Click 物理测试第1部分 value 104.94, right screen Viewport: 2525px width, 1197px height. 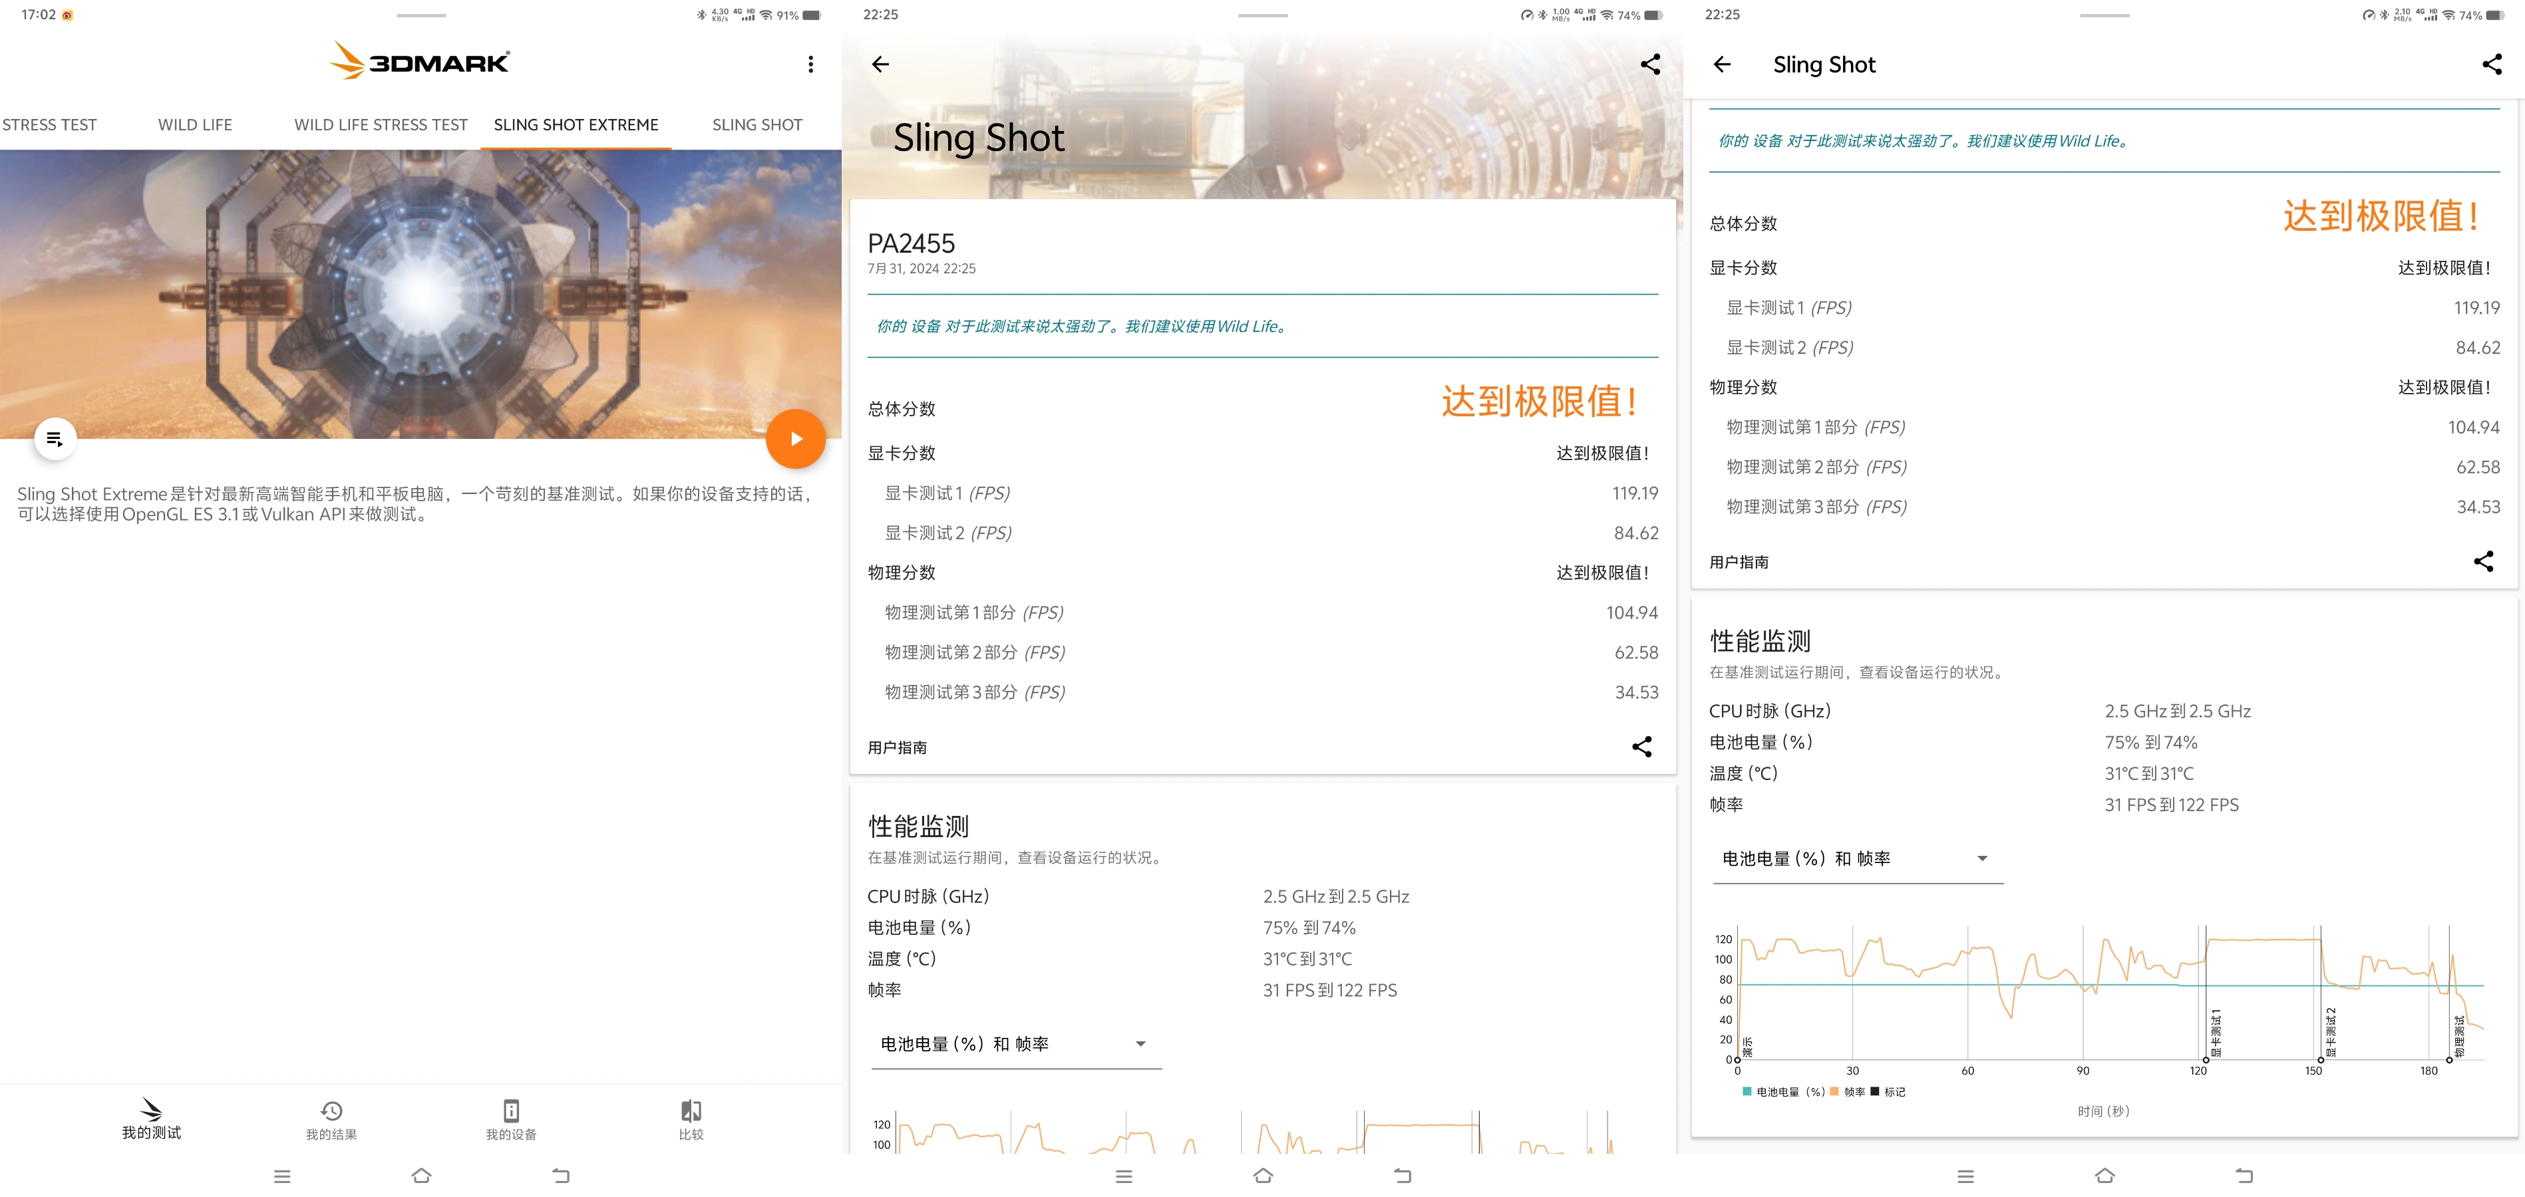point(2473,427)
